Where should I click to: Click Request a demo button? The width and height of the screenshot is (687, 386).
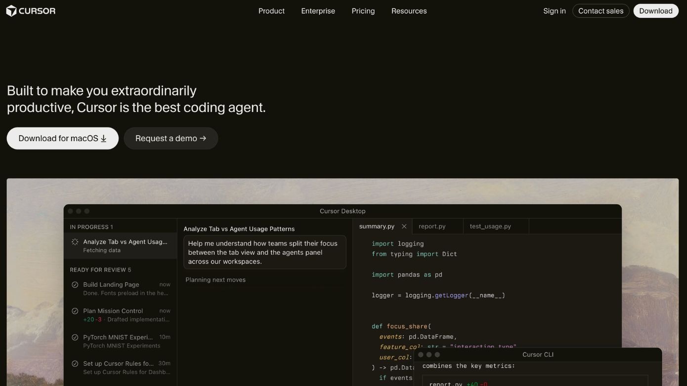click(x=171, y=138)
